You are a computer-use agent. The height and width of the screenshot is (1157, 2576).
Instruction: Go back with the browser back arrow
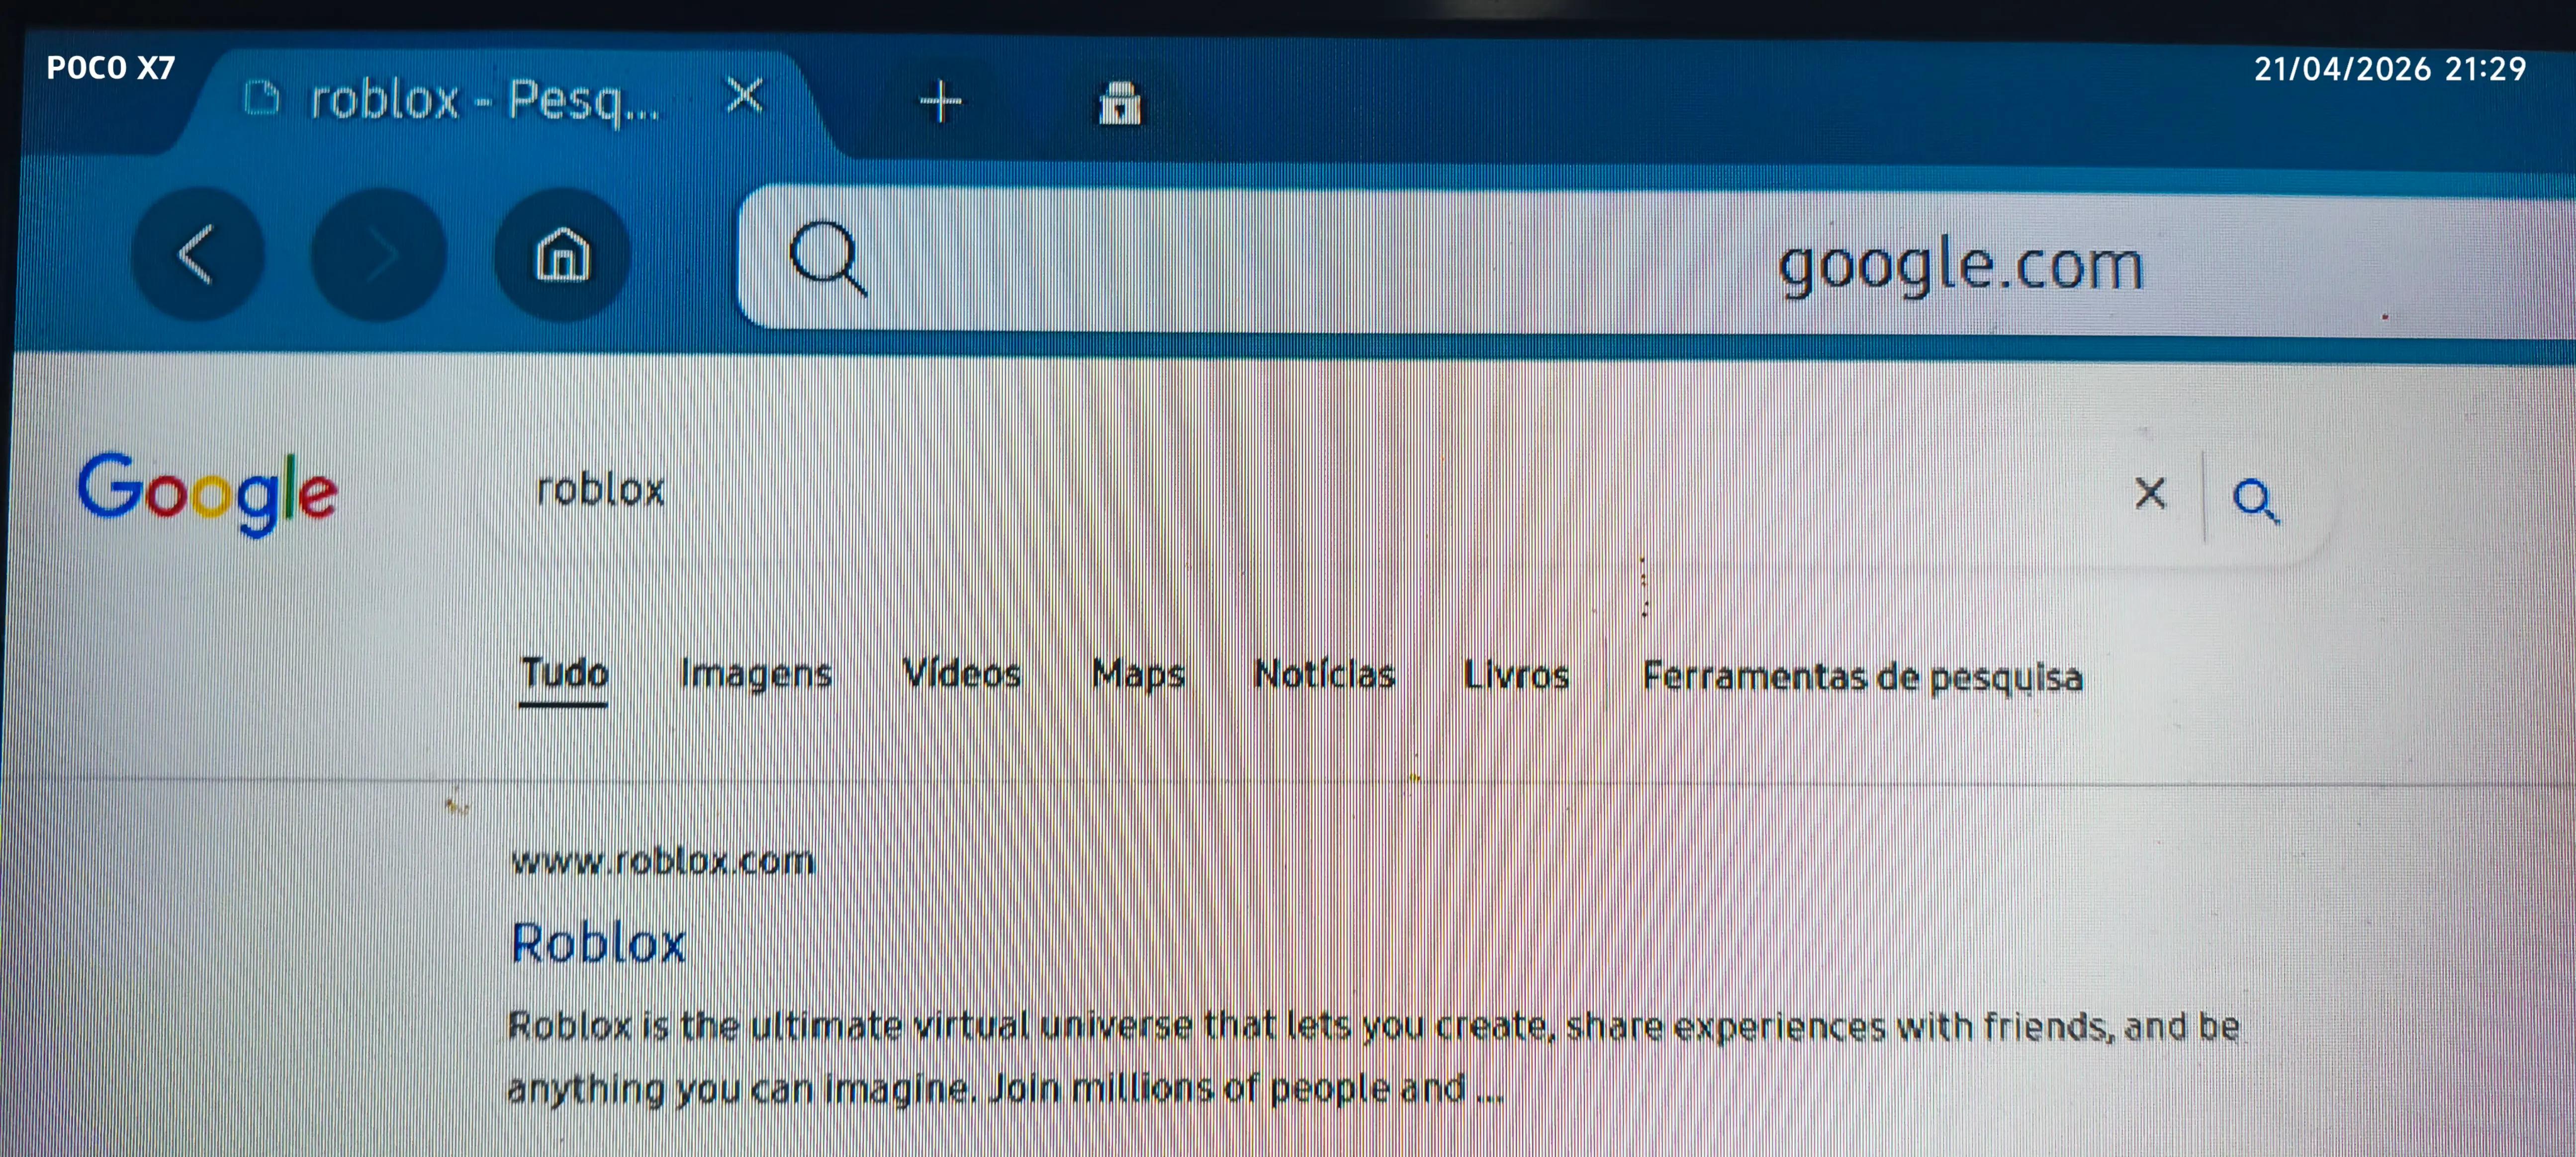[198, 255]
